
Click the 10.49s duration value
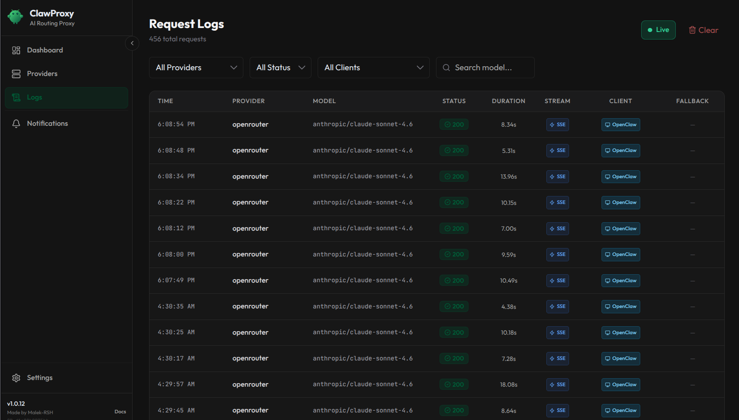(x=509, y=280)
